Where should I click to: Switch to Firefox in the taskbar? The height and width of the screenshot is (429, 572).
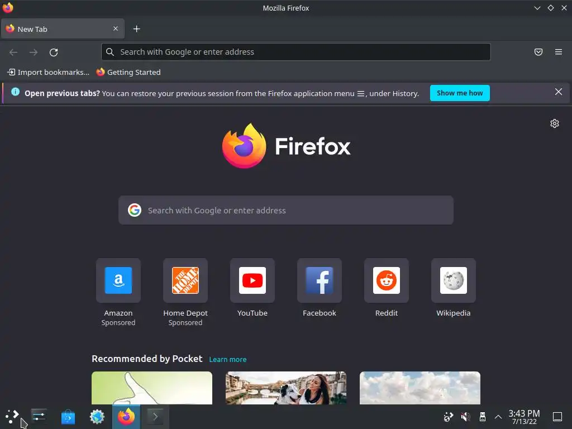tap(126, 417)
